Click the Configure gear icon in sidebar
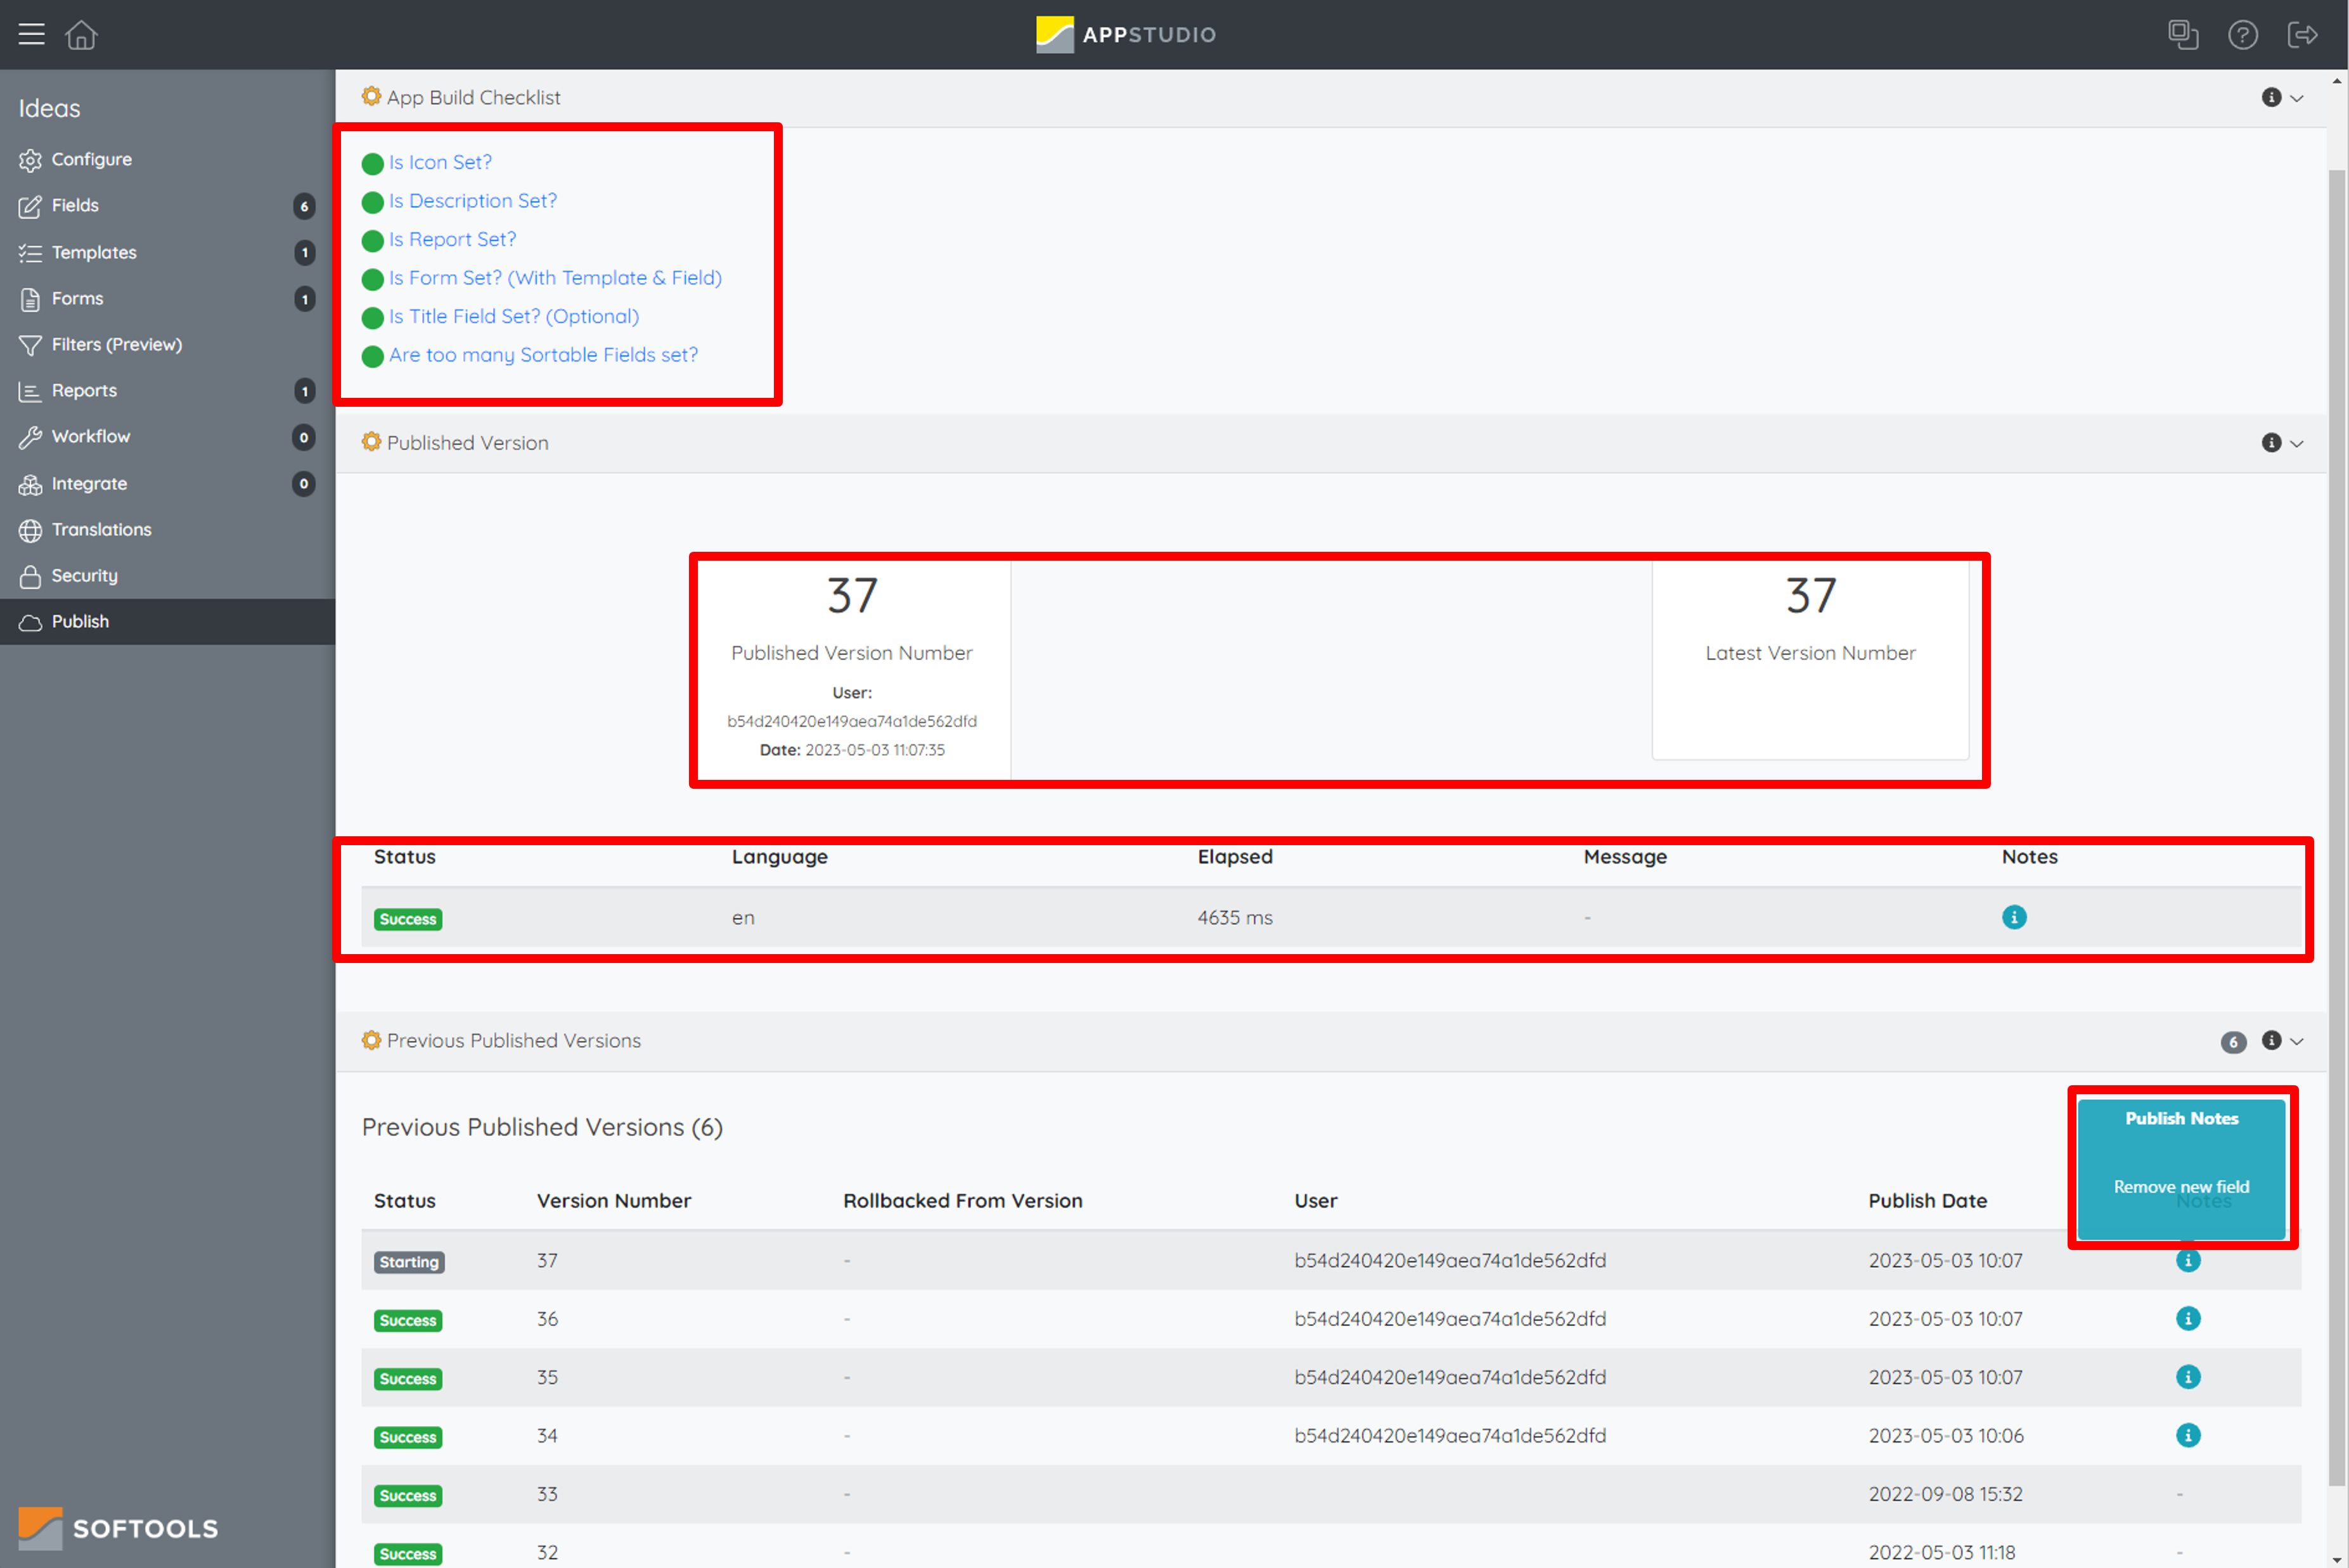Viewport: 2349px width, 1568px height. tap(31, 160)
